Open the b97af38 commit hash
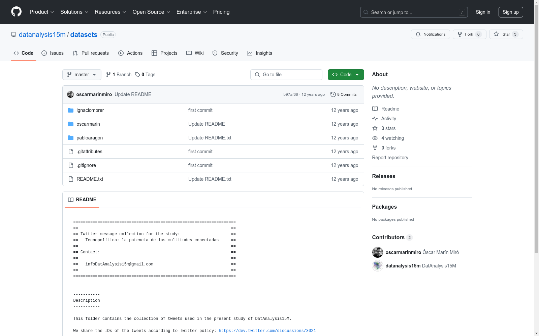Viewport: 539px width, 336px height. 291,94
